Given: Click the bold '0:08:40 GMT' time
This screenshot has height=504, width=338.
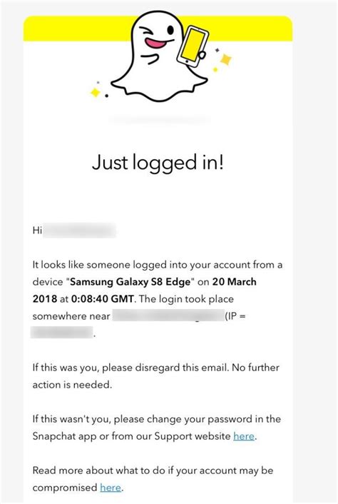Looking at the screenshot, I should click(103, 299).
